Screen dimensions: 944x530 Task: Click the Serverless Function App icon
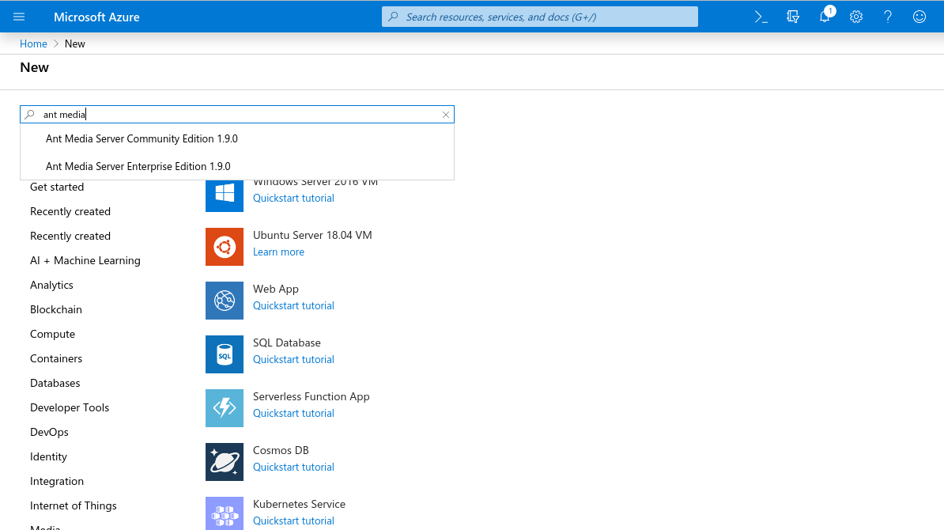tap(225, 407)
